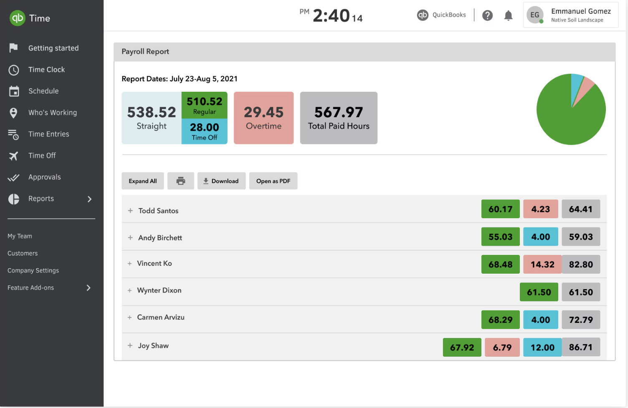Go to My Team in the sidebar

click(20, 236)
